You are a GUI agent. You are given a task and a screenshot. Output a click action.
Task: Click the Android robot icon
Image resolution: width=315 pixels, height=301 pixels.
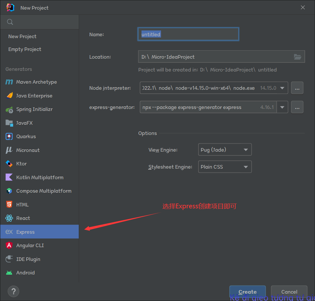[x=9, y=273]
